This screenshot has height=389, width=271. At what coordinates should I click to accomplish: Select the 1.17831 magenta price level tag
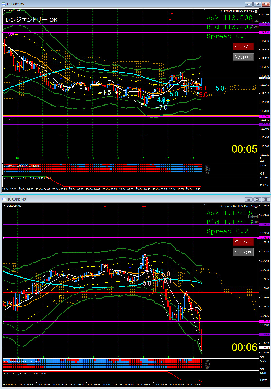264,238
